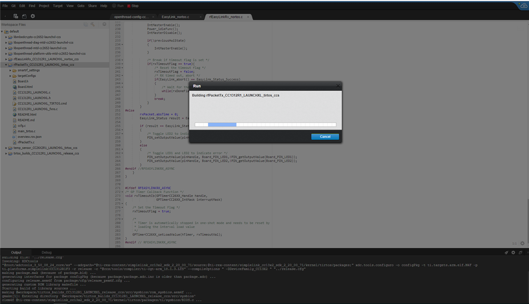Click the copy icon in Workspace Files header
The width and height of the screenshot is (529, 304).
coord(86,25)
